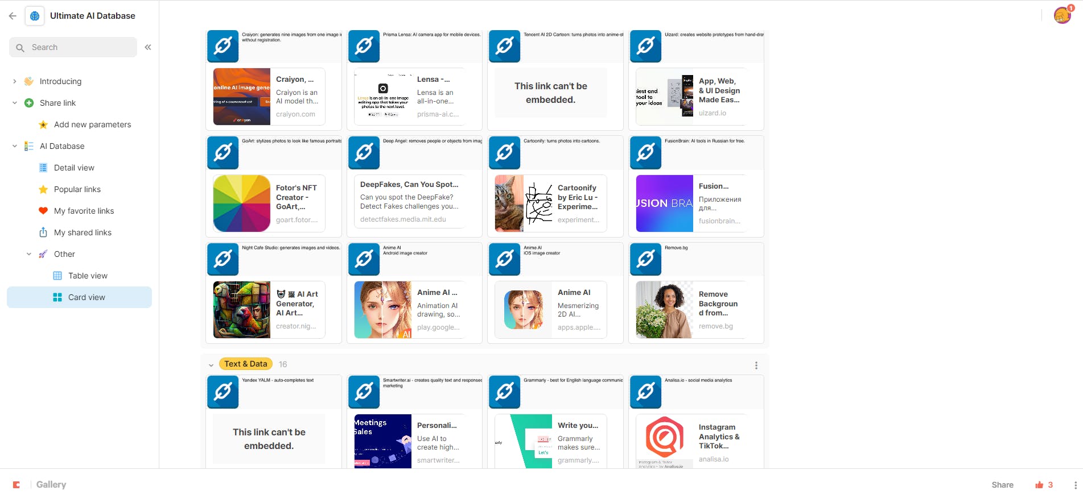Open the Anime AI play.google link preview
This screenshot has height=499, width=1083.
410,310
